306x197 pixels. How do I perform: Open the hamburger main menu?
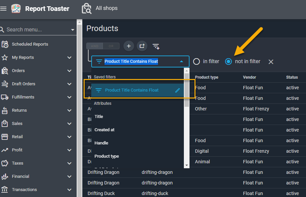[3, 9]
